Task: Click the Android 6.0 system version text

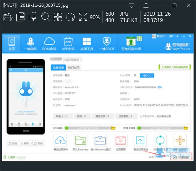Action: click(72, 87)
